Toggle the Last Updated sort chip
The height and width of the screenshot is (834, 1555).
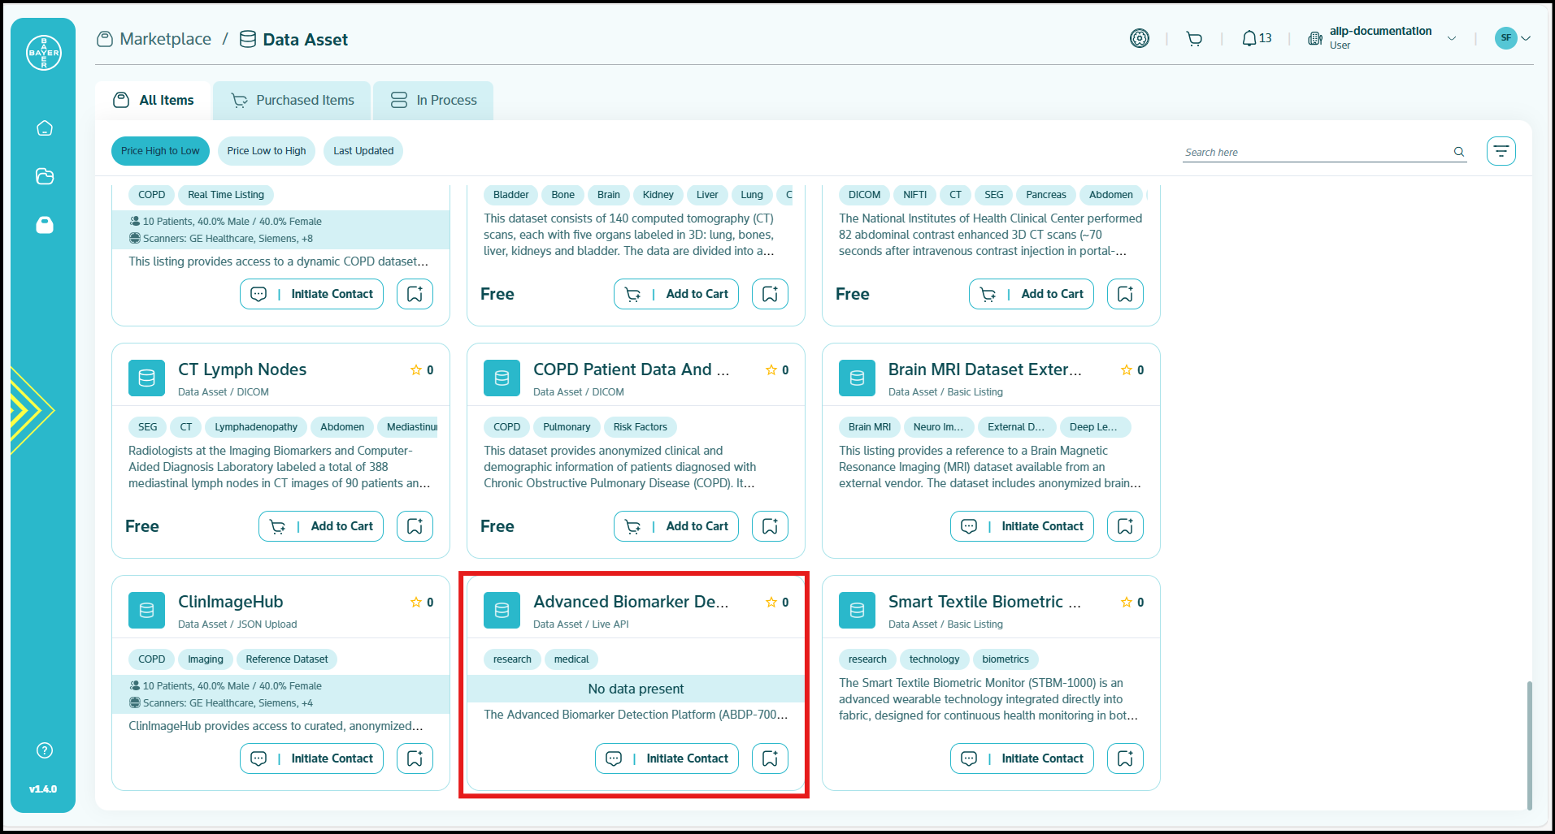pyautogui.click(x=363, y=151)
